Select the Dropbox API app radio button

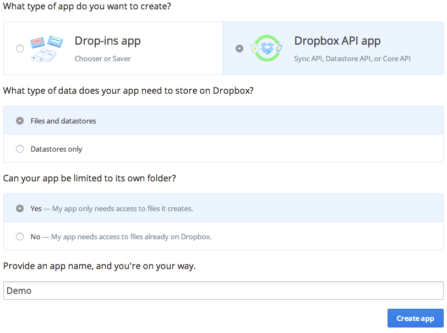[239, 49]
